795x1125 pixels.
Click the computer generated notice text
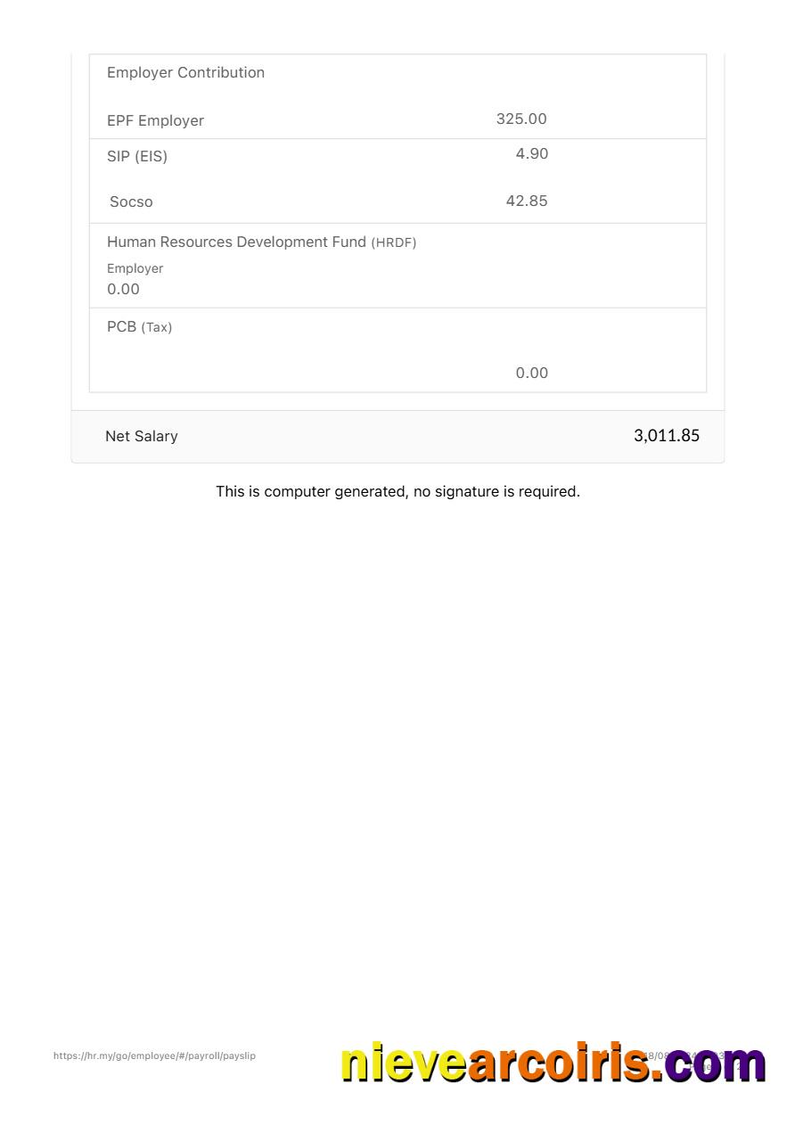click(397, 492)
